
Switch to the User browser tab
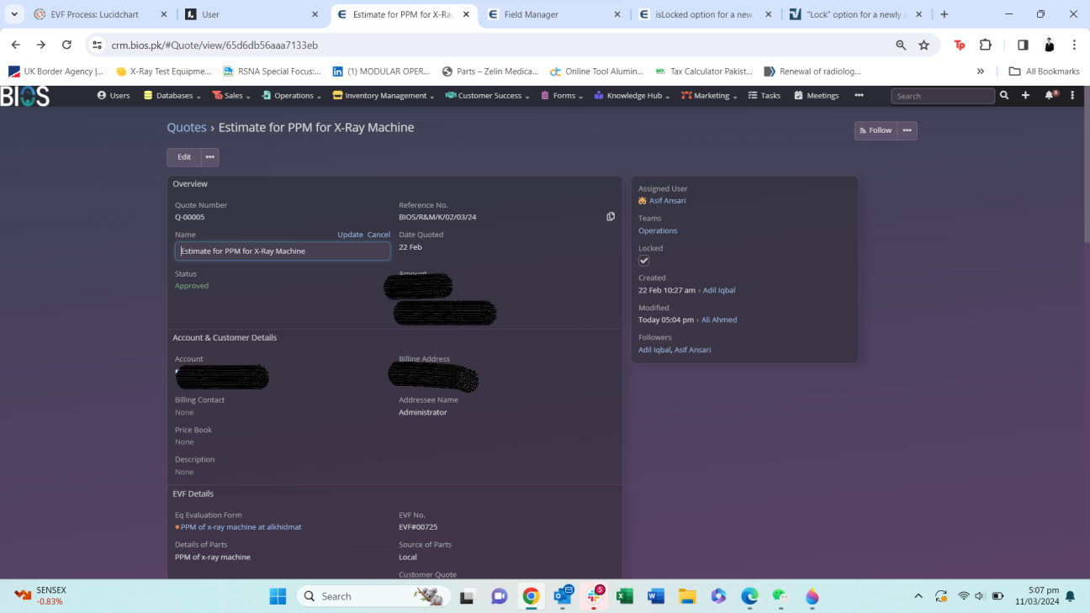click(x=251, y=14)
